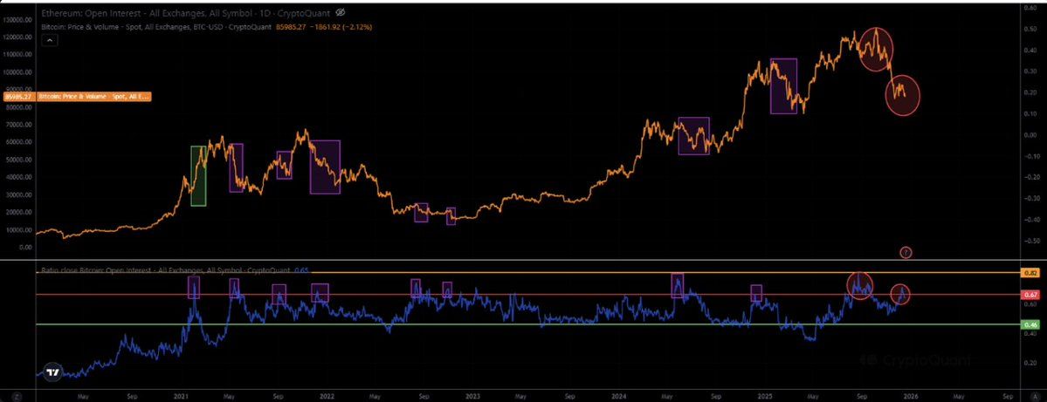
Task: Click the 0.50 label on right axis
Action: coord(1029,30)
